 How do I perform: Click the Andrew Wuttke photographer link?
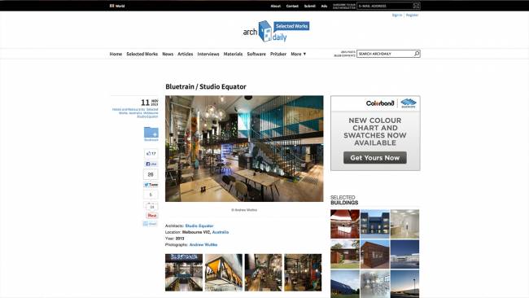coord(203,245)
